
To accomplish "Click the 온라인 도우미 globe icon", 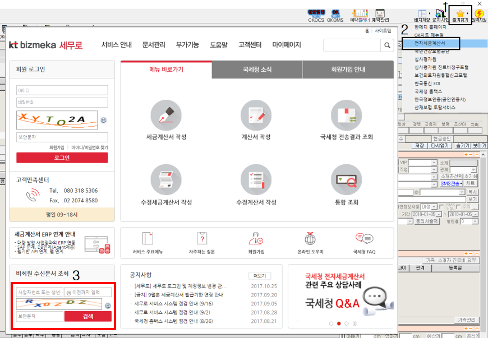I will 310,238.
